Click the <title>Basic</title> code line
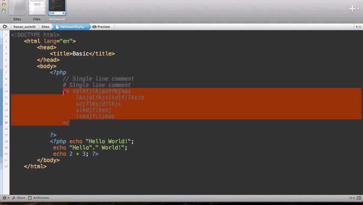 (x=82, y=53)
